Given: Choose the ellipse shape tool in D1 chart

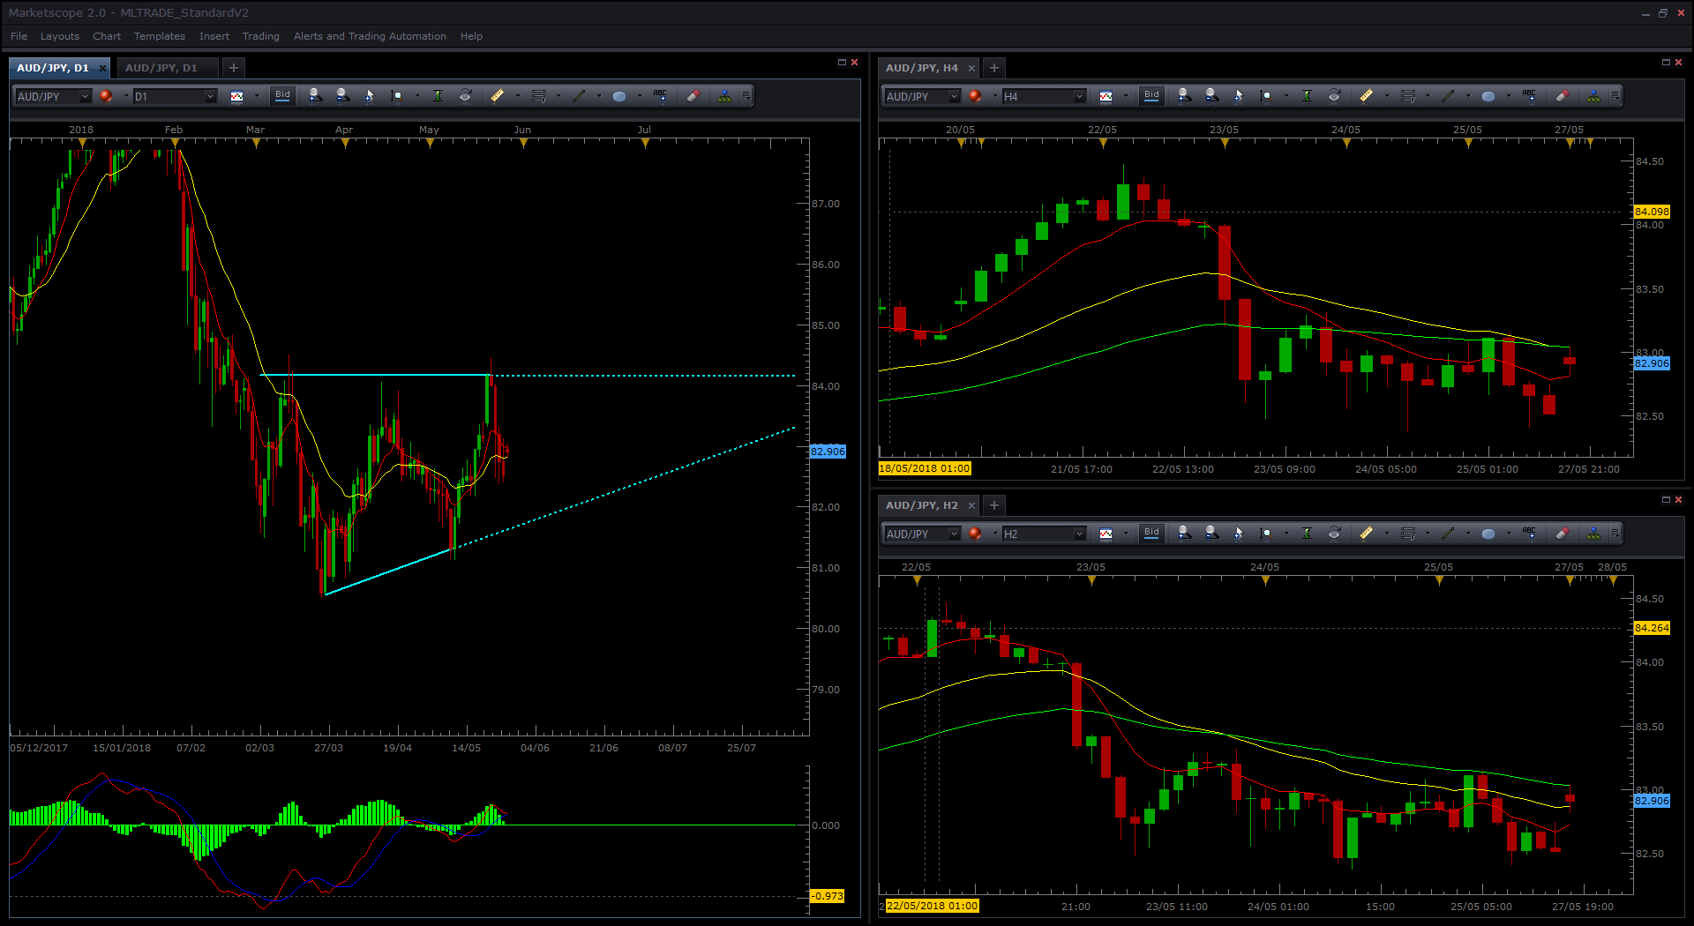Looking at the screenshot, I should [619, 96].
